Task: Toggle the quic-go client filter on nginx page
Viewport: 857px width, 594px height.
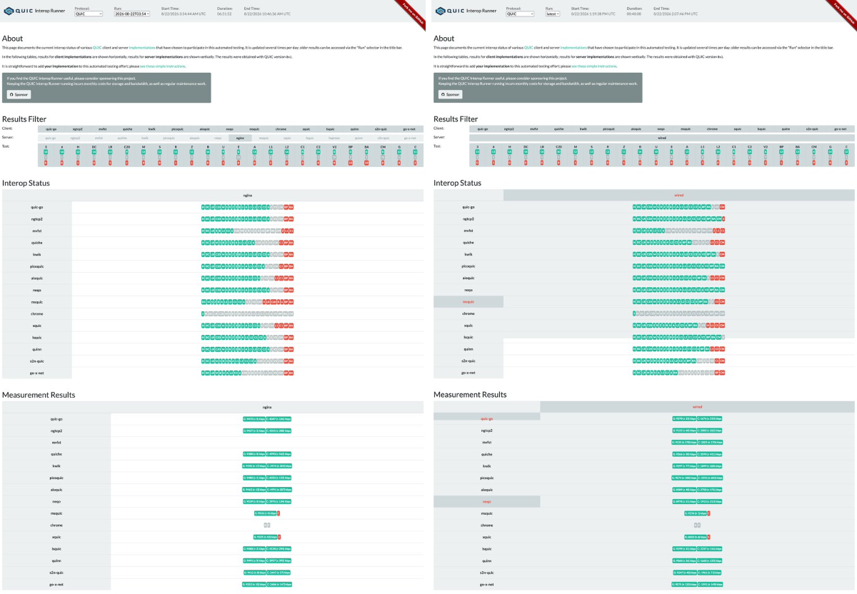Action: 50,129
